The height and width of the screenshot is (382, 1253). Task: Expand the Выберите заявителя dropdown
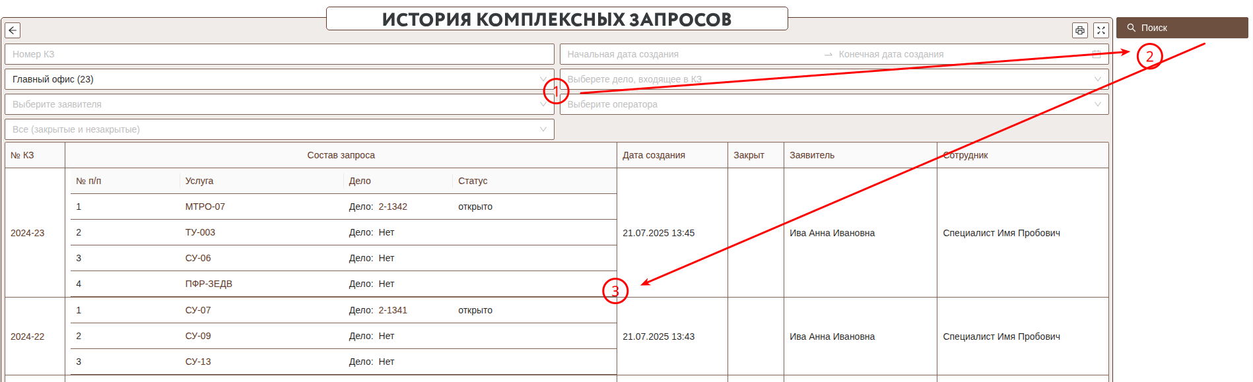click(x=279, y=104)
